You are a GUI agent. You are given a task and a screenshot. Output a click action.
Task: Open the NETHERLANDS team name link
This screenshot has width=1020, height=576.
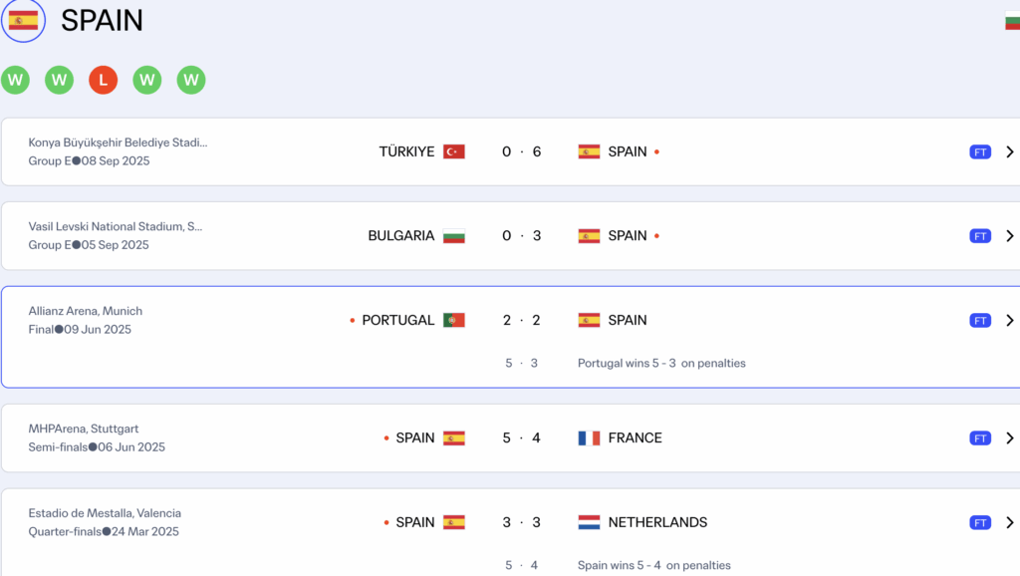(657, 522)
